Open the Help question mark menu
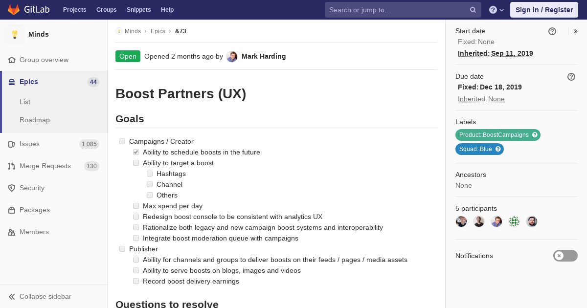The image size is (587, 308). tap(497, 10)
